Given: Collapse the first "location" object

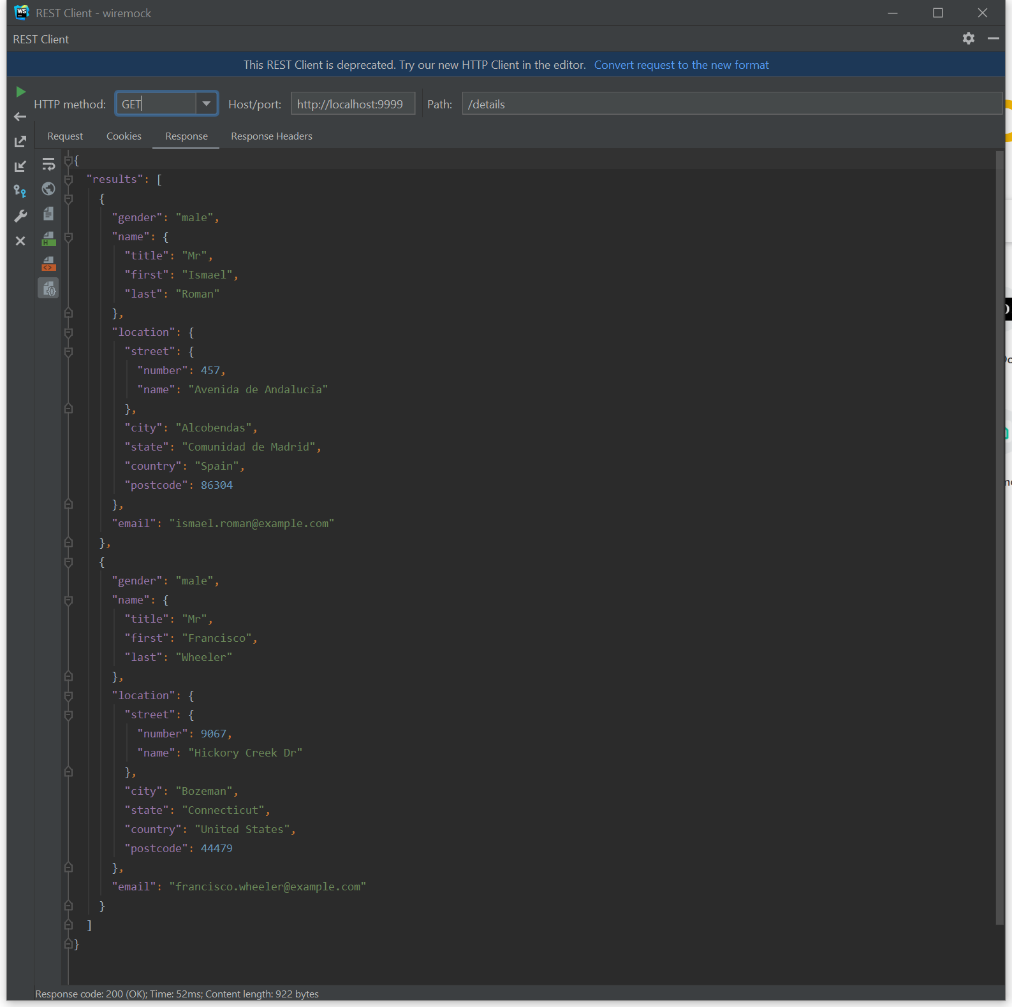Looking at the screenshot, I should point(69,333).
